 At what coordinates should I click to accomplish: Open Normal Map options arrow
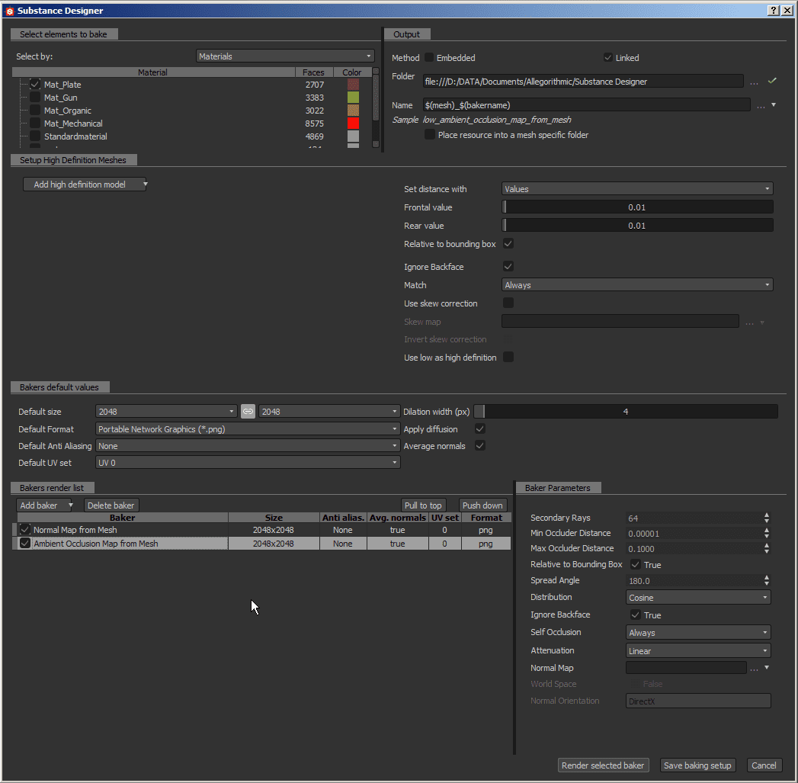point(767,667)
